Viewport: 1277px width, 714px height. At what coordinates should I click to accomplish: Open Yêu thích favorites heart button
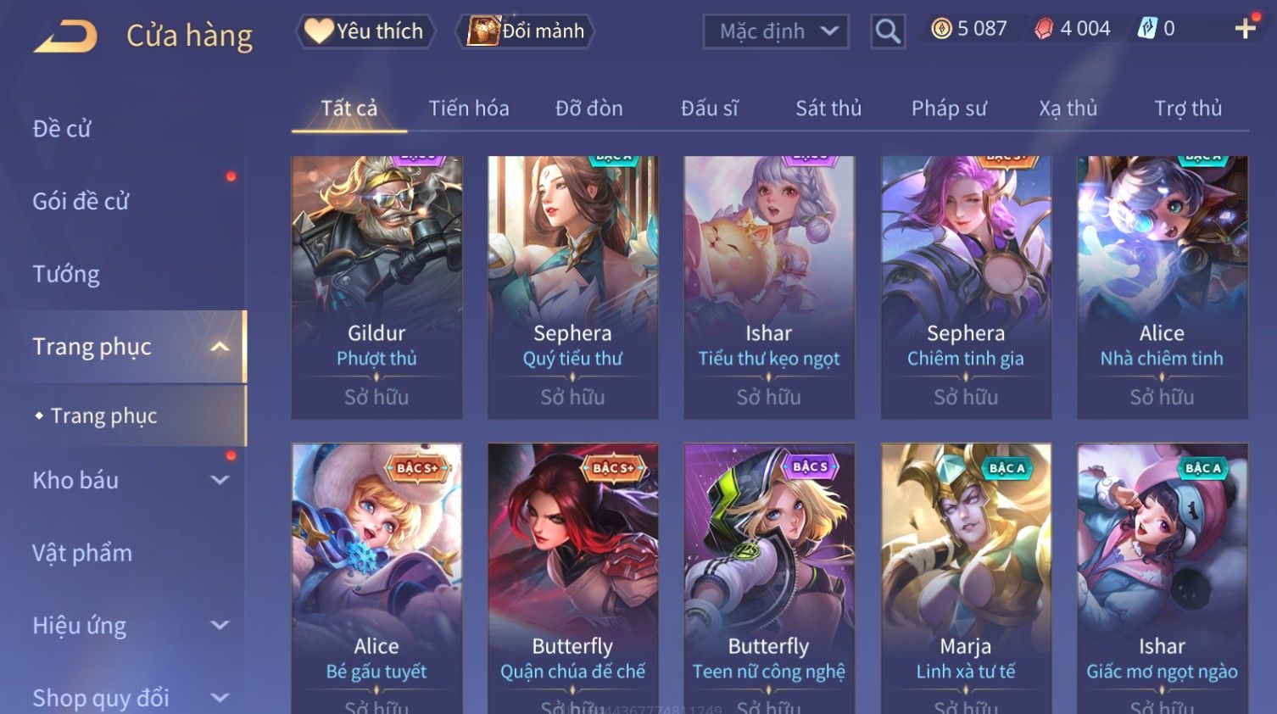pos(365,31)
